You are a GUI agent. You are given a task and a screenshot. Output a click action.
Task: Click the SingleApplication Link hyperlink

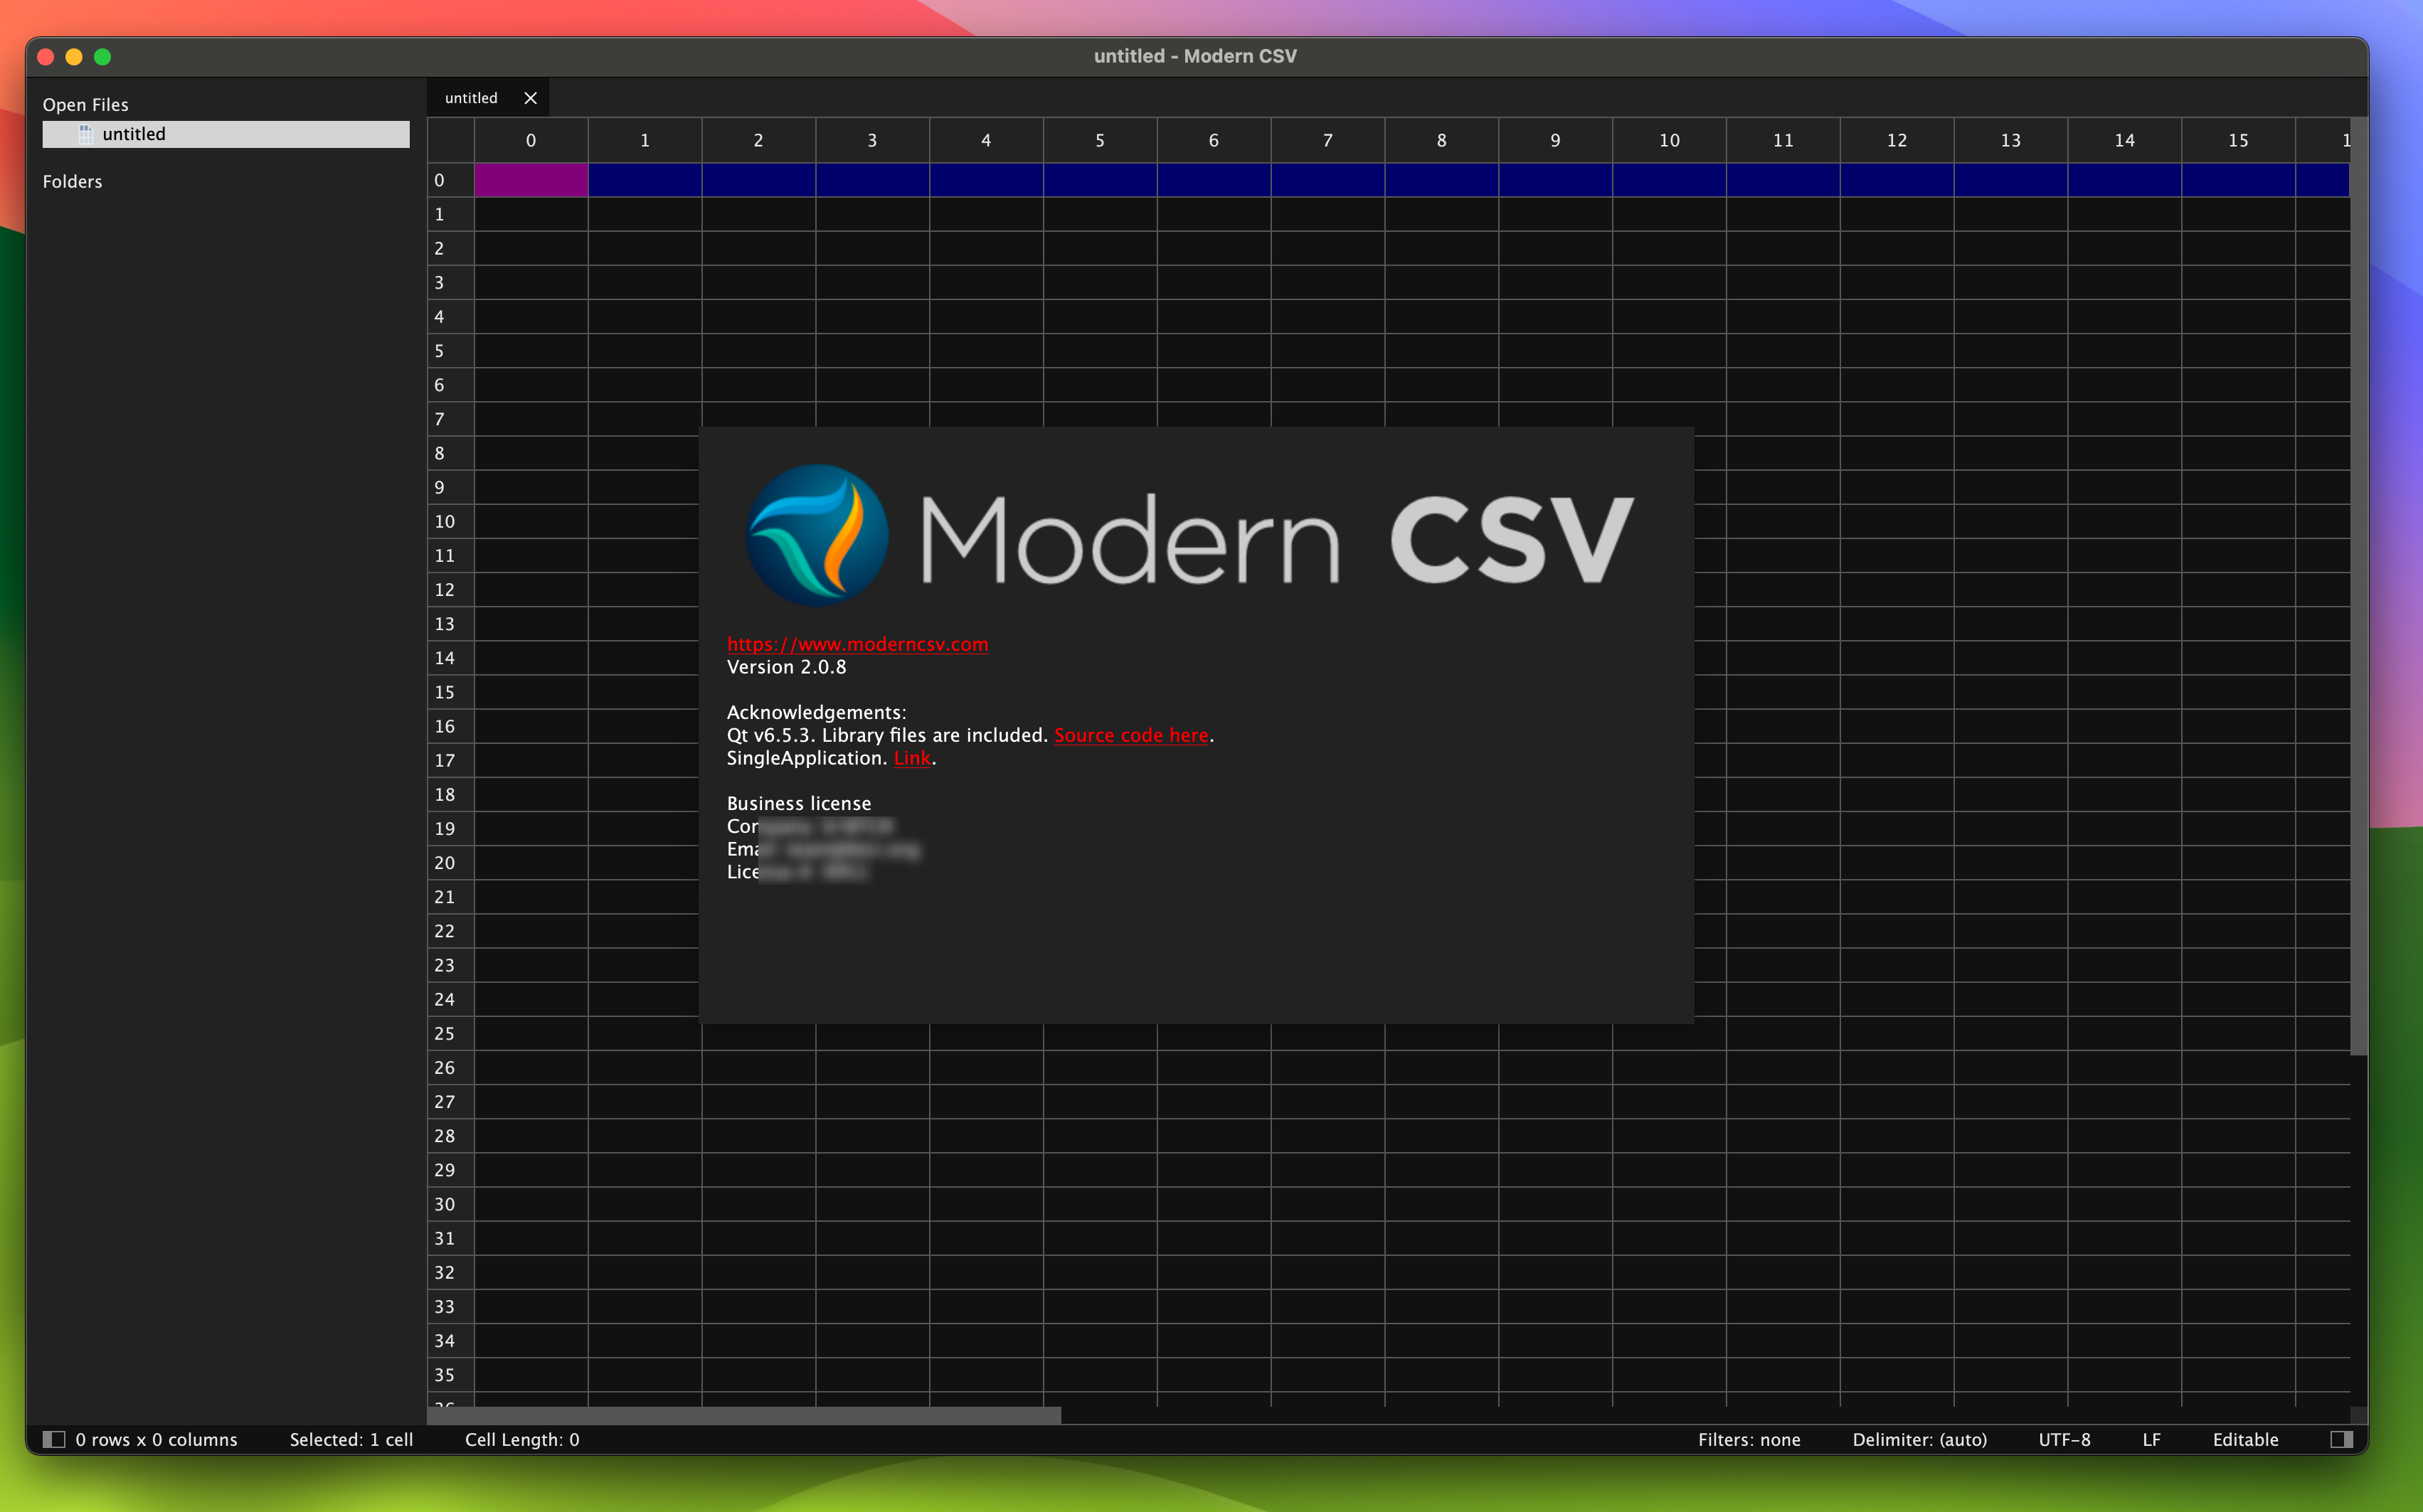click(x=912, y=758)
